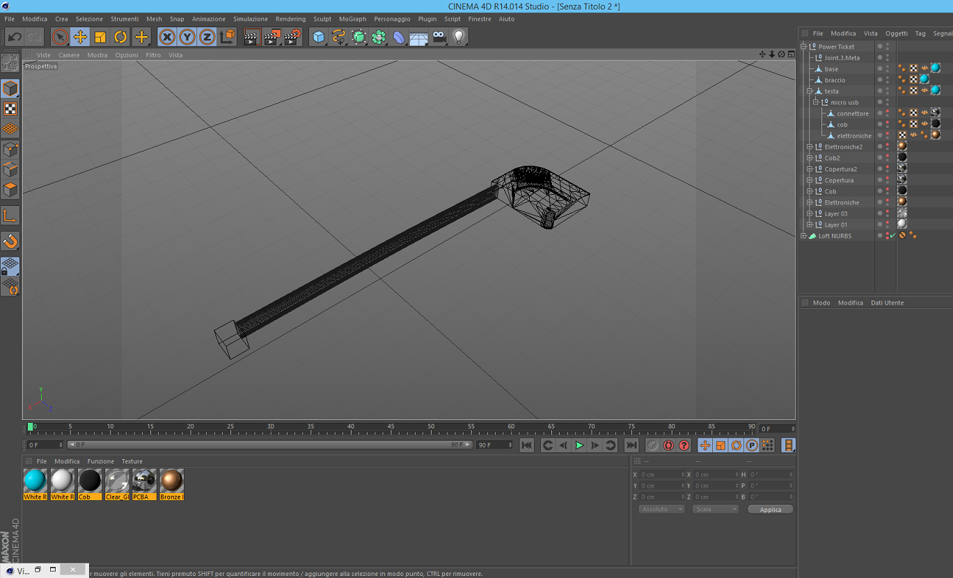This screenshot has height=578, width=953.
Task: Add a cube primitive object
Action: (319, 38)
